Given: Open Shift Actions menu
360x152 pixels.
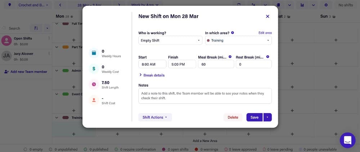Looking at the screenshot, I should coord(155,118).
